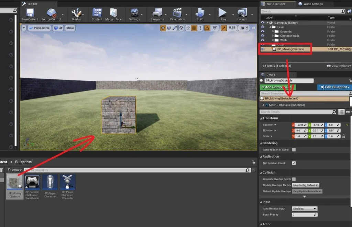Screen dimensions: 352x227
Task: Open the Blueprints toolbar icon
Action: (157, 14)
